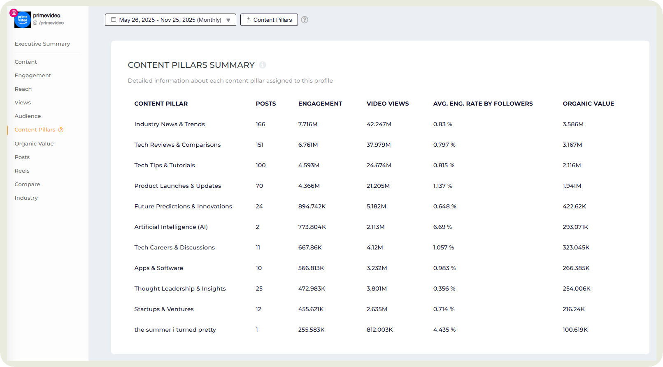This screenshot has width=663, height=367.
Task: Navigate to the Industry section
Action: 26,198
